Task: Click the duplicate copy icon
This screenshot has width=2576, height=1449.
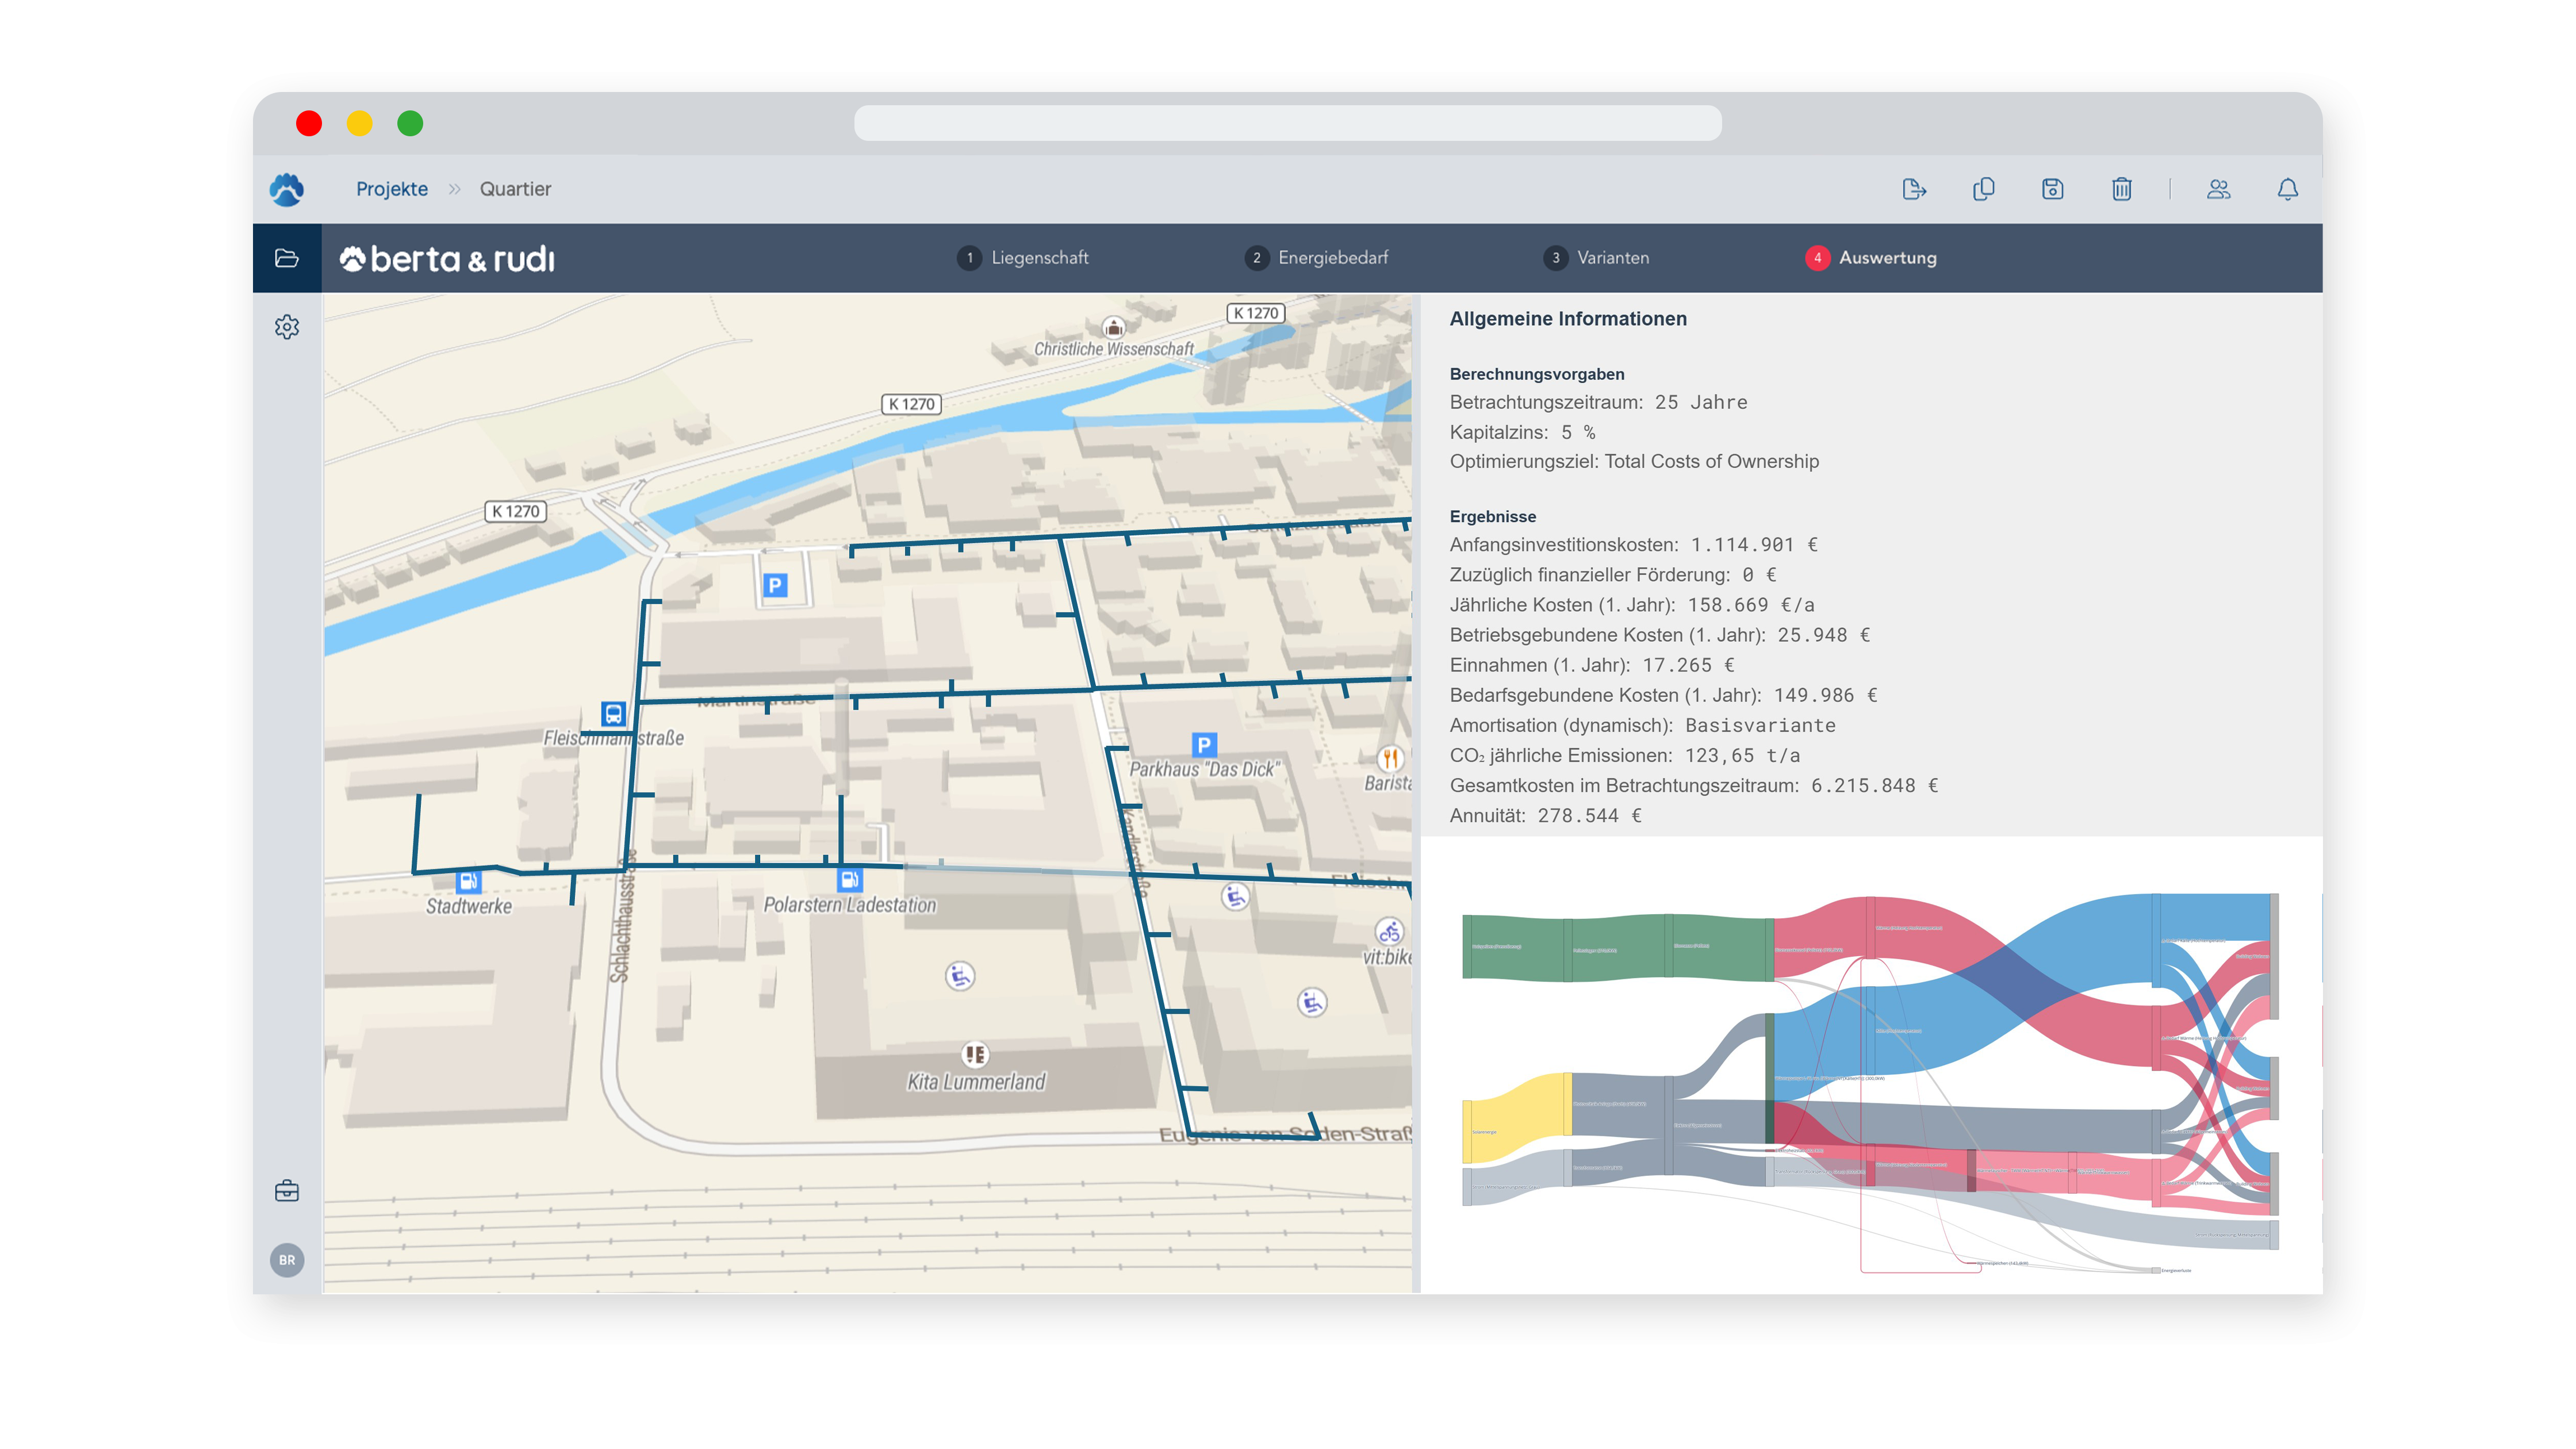Action: click(1983, 189)
